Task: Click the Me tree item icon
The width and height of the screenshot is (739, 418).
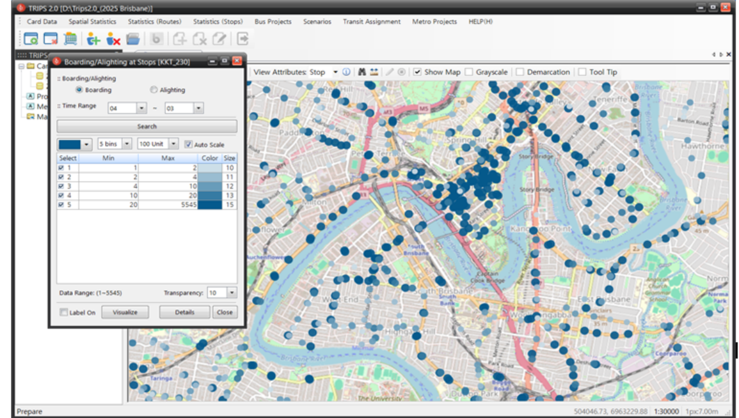Action: (x=31, y=106)
